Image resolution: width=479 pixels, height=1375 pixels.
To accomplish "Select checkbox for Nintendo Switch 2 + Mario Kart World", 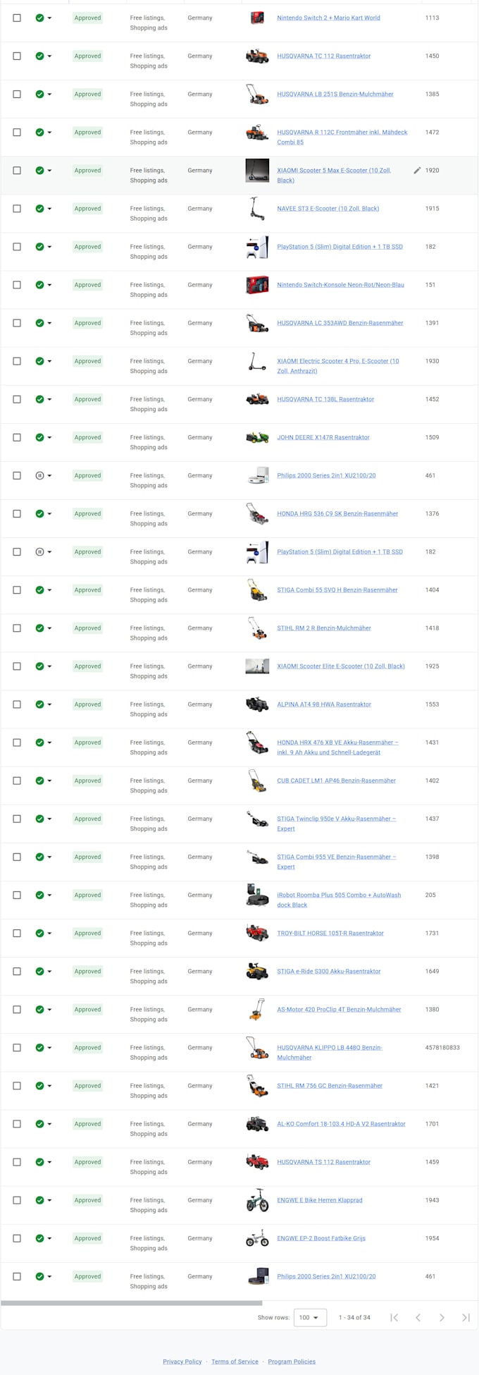I will click(x=17, y=18).
